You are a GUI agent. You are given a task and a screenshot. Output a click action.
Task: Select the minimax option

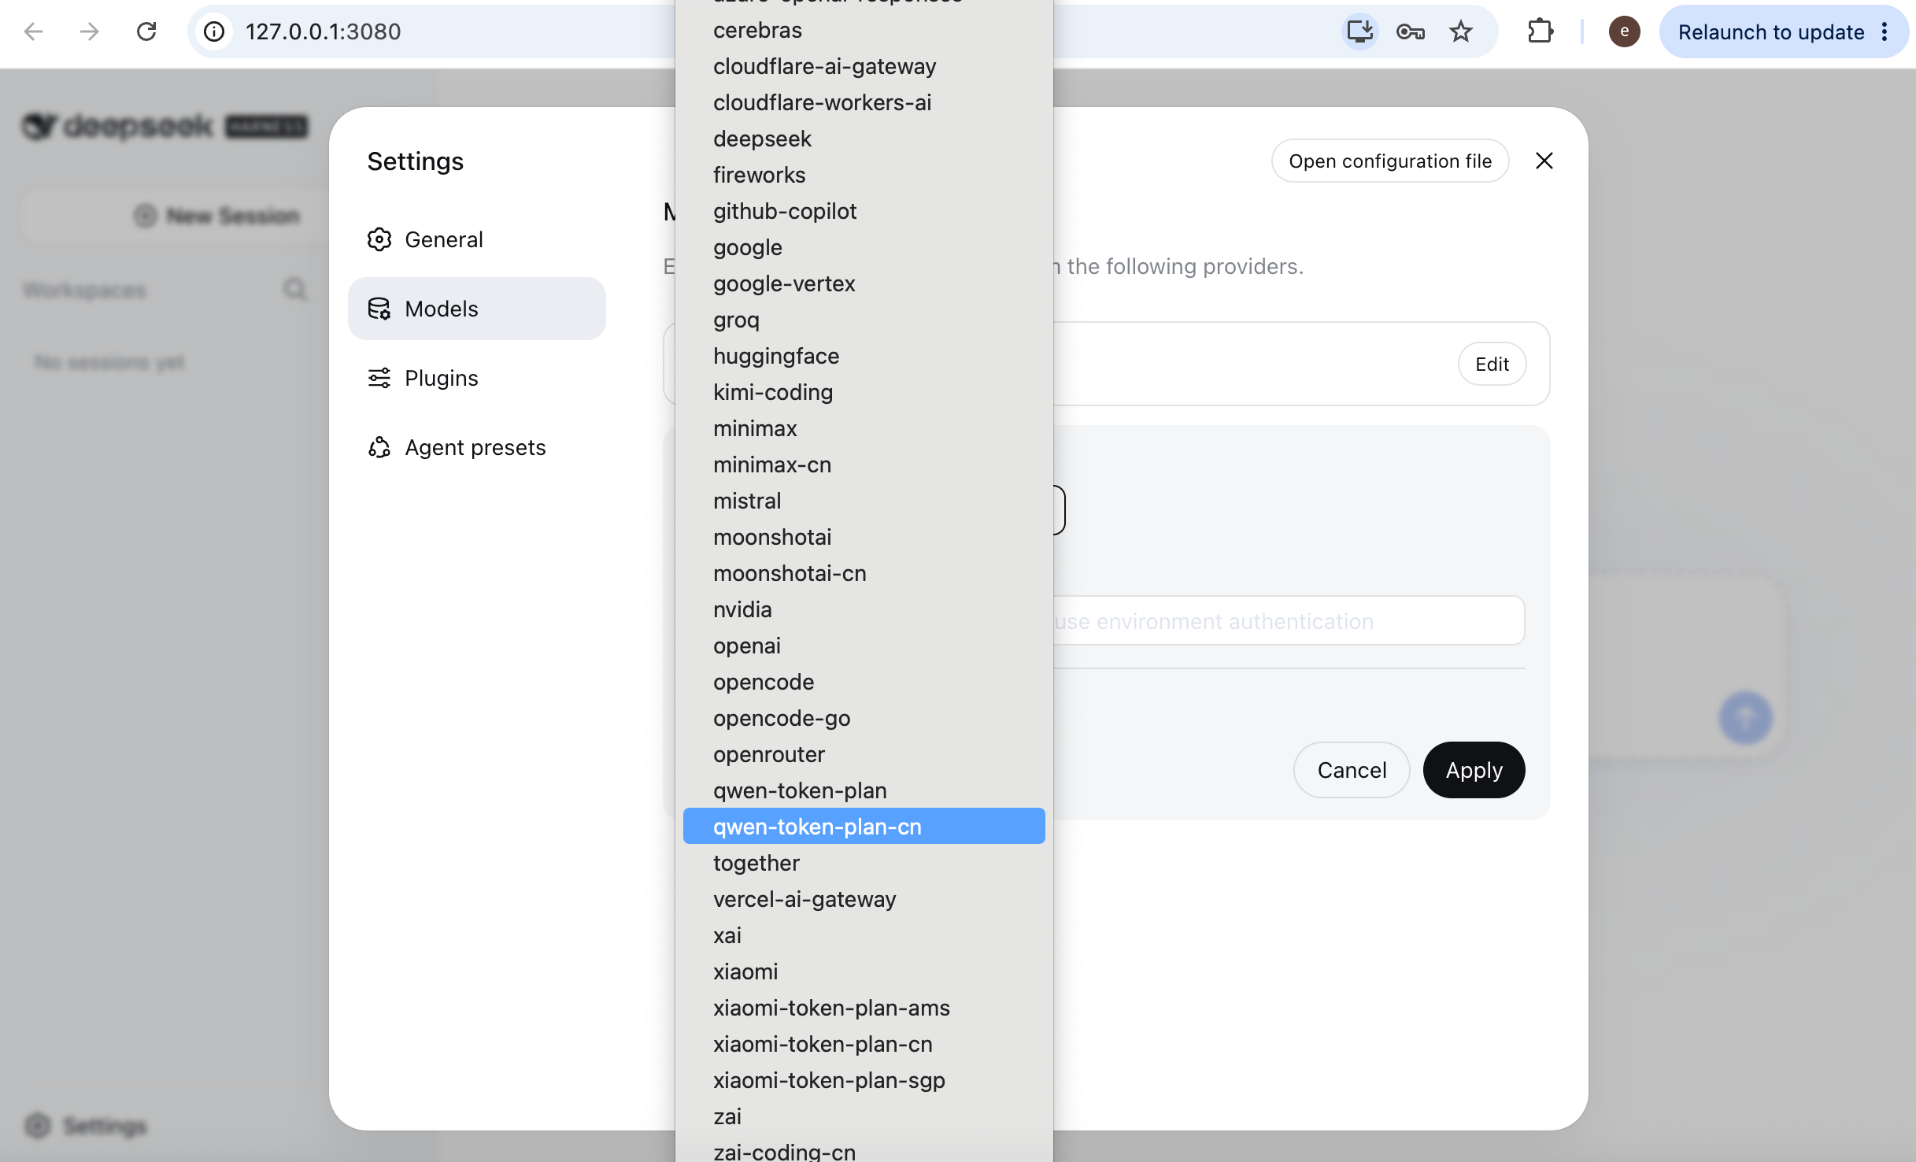coord(864,428)
